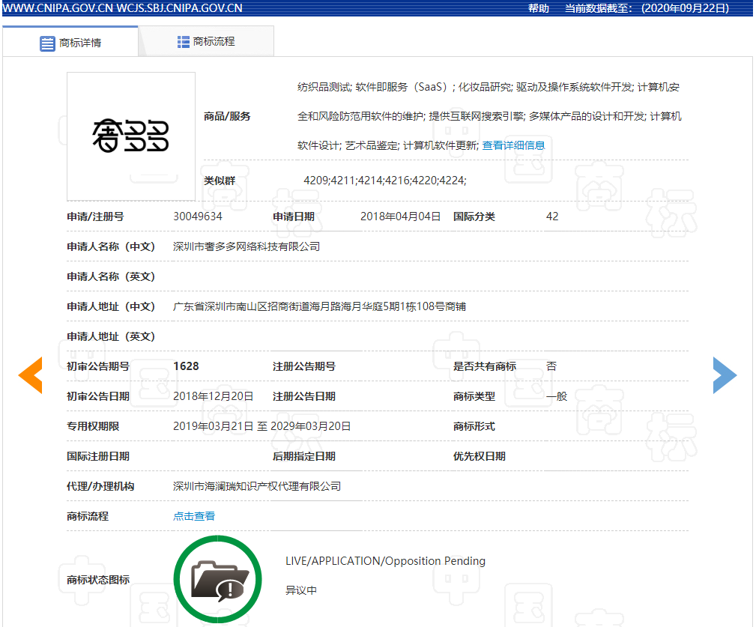Click the green opposition-pending folder status icon
The height and width of the screenshot is (627, 756).
[x=217, y=579]
